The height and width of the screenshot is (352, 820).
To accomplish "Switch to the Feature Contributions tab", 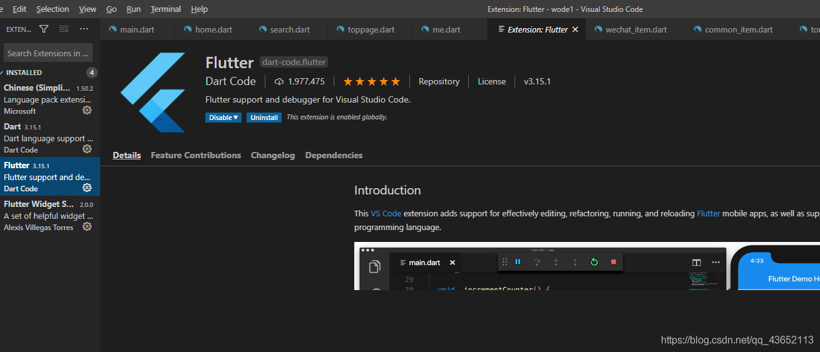I will 196,155.
